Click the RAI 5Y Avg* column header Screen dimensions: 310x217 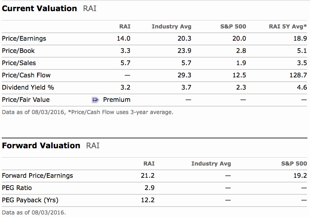click(288, 26)
